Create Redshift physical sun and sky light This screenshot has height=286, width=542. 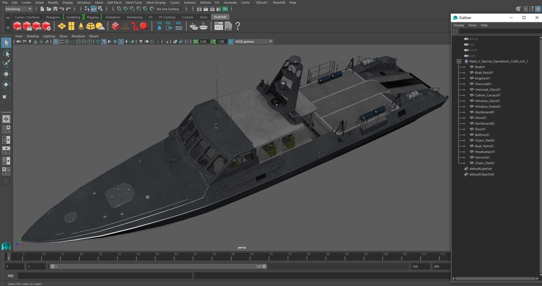(100, 26)
